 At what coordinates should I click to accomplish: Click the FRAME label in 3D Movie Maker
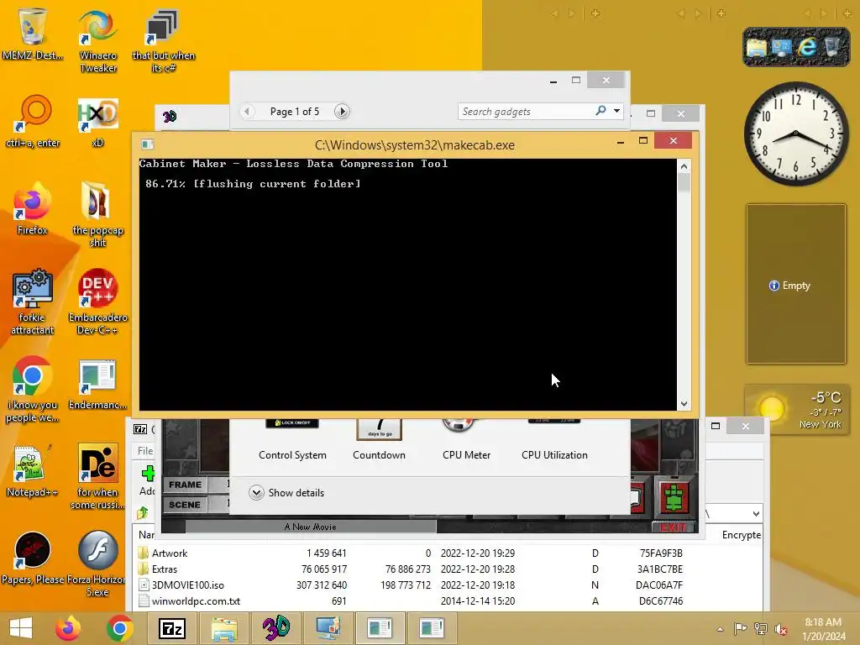point(186,485)
